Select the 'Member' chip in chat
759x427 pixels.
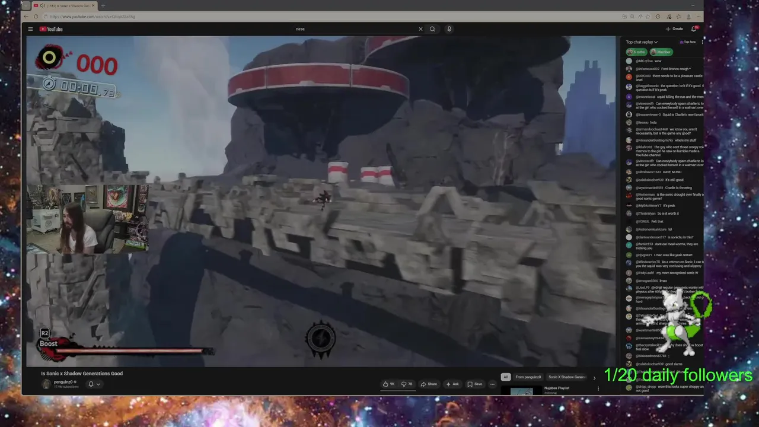(661, 52)
